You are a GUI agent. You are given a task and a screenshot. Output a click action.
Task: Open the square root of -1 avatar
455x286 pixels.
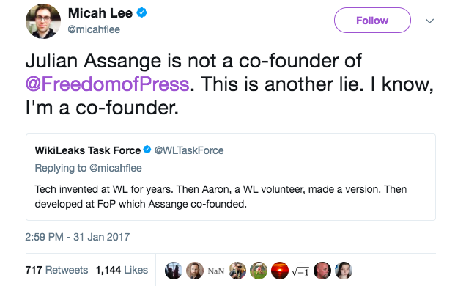(301, 271)
